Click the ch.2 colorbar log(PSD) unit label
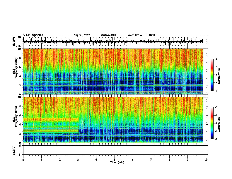The height and width of the screenshot is (179, 232). 219,125
